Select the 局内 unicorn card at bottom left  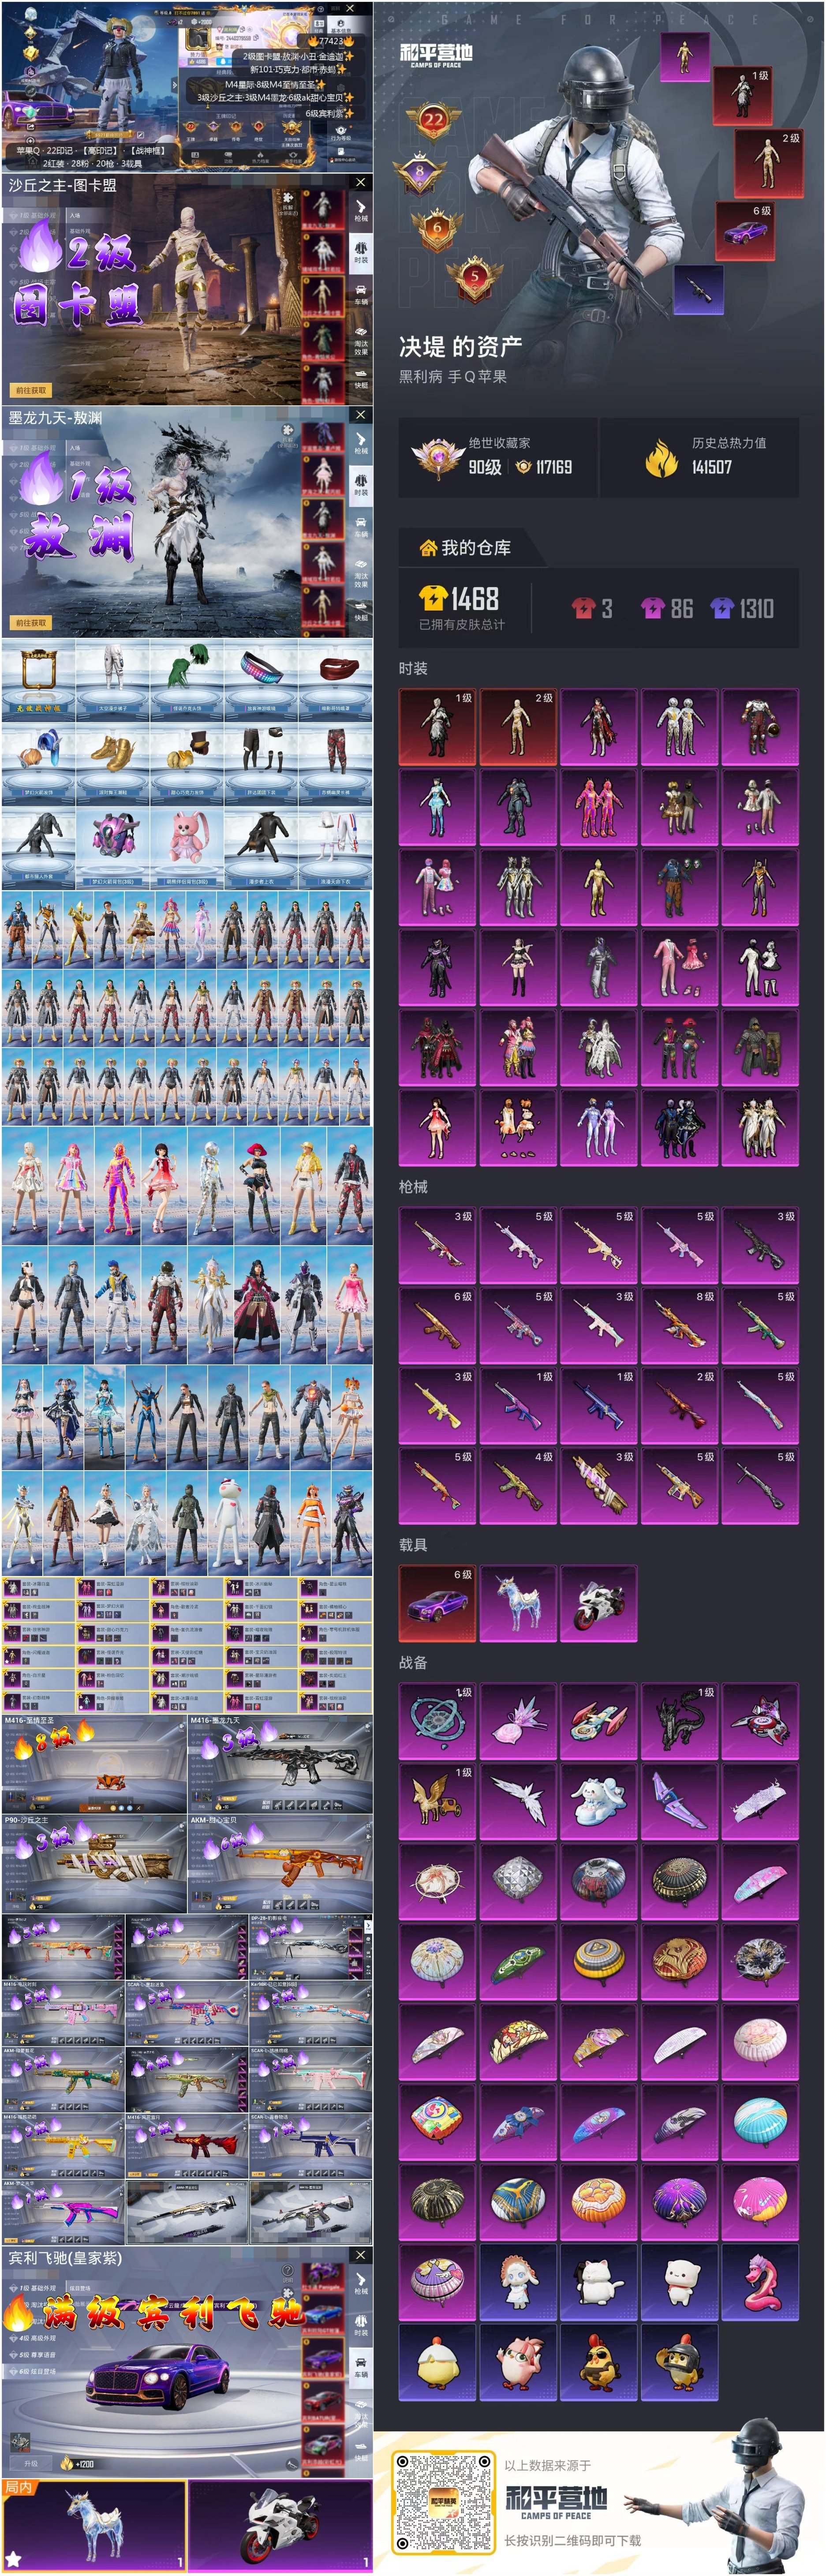click(94, 2526)
